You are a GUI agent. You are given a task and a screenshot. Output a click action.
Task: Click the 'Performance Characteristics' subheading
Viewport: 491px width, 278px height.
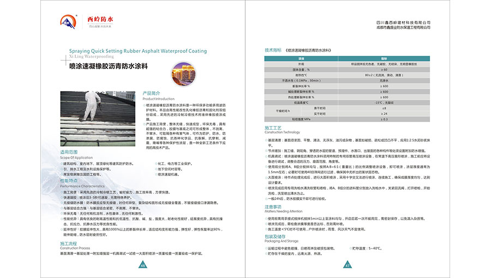click(82, 186)
